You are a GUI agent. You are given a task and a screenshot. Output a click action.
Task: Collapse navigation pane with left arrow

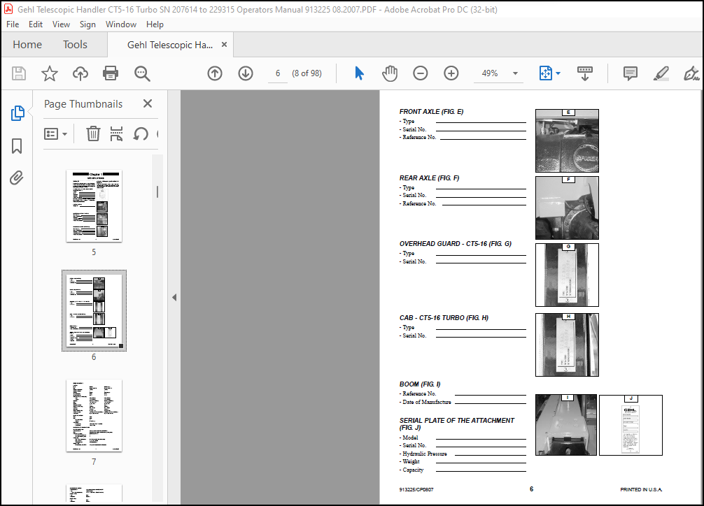click(x=174, y=297)
